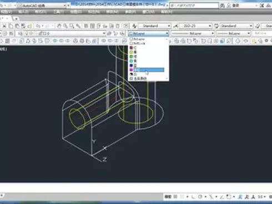Image resolution: width=272 pixels, height=204 pixels.
Task: Click the Pan hand tool icon
Action: [x=59, y=26]
